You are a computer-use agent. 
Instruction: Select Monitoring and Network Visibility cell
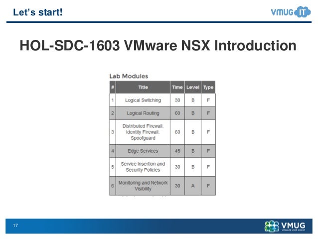tap(143, 186)
